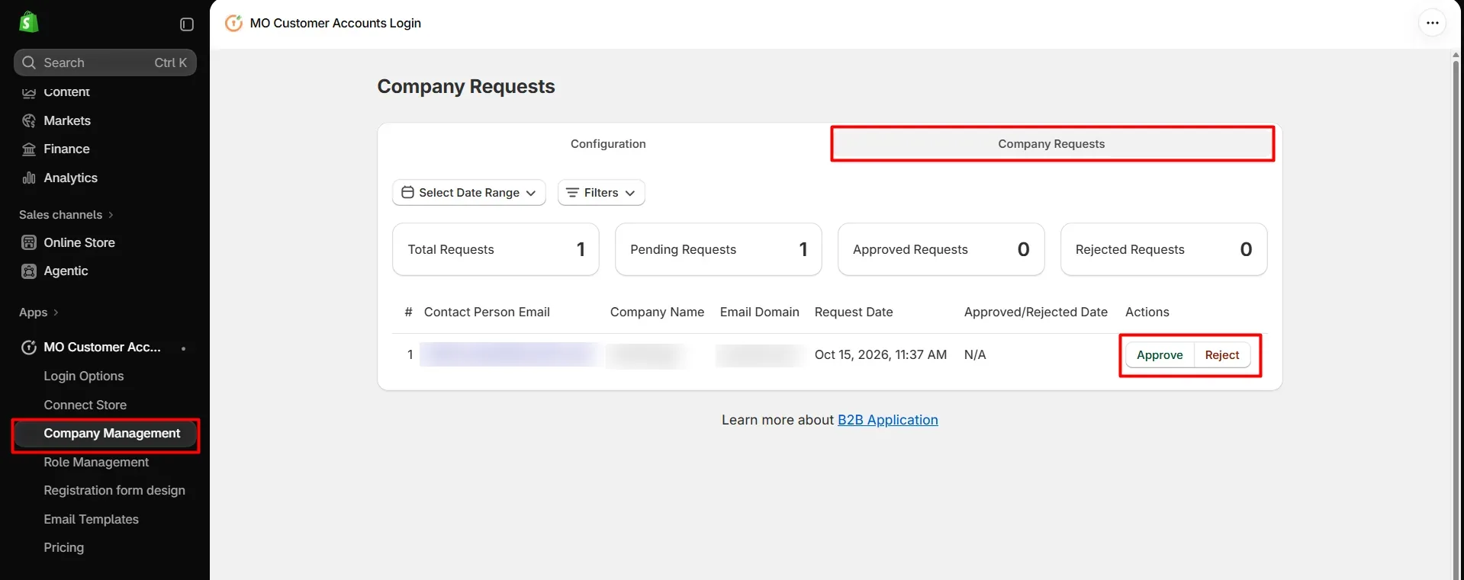Click the 'Contact Person Email' column header
This screenshot has height=580, width=1464.
tap(487, 312)
